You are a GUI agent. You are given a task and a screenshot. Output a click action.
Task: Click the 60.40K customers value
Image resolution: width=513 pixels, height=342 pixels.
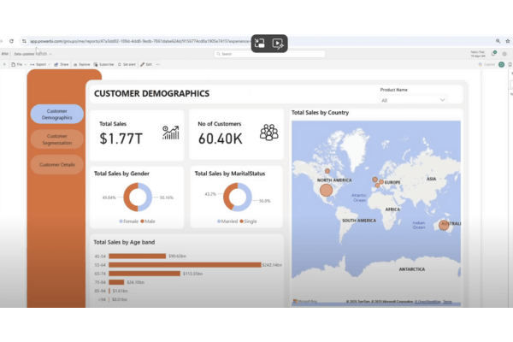coord(221,139)
